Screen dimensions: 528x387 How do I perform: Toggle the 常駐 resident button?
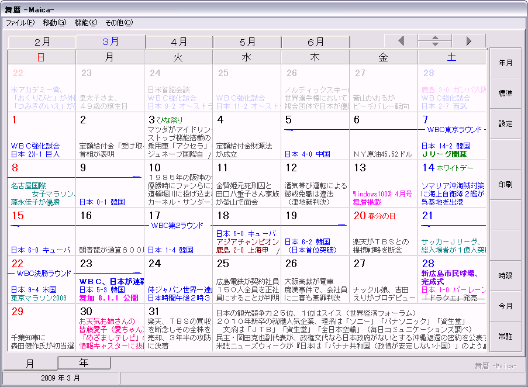click(x=505, y=336)
